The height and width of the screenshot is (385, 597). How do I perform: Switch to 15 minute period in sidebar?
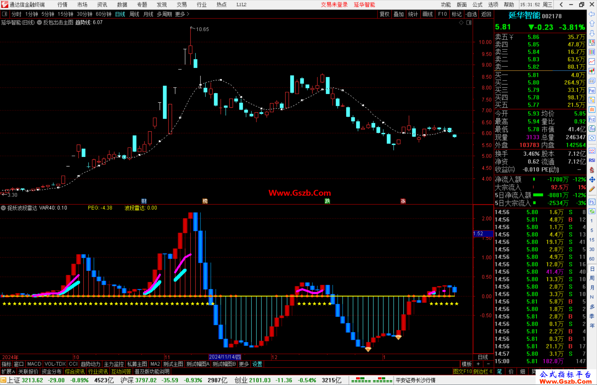point(592,240)
